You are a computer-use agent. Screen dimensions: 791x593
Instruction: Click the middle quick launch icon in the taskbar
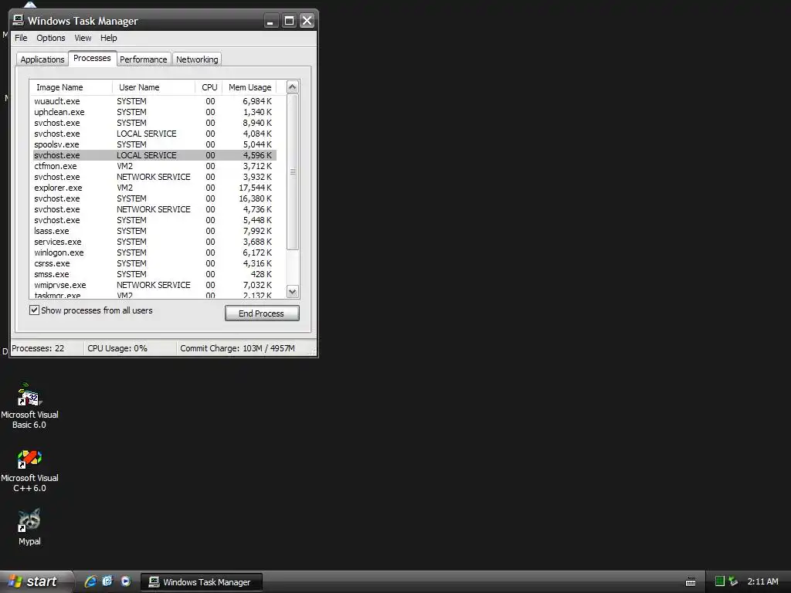click(x=108, y=581)
